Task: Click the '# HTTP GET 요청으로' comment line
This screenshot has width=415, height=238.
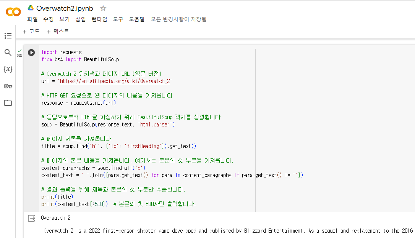Action: coord(107,95)
